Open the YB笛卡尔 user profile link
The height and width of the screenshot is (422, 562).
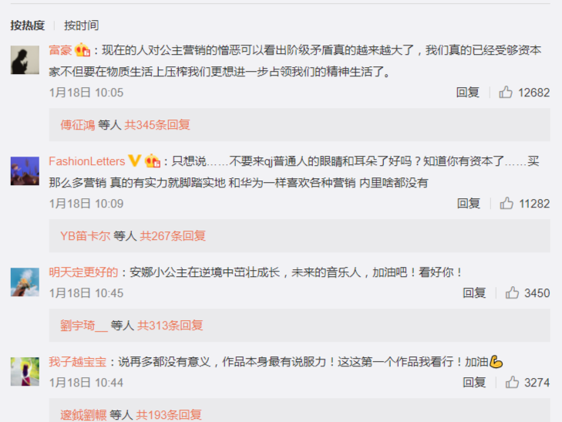tap(86, 236)
